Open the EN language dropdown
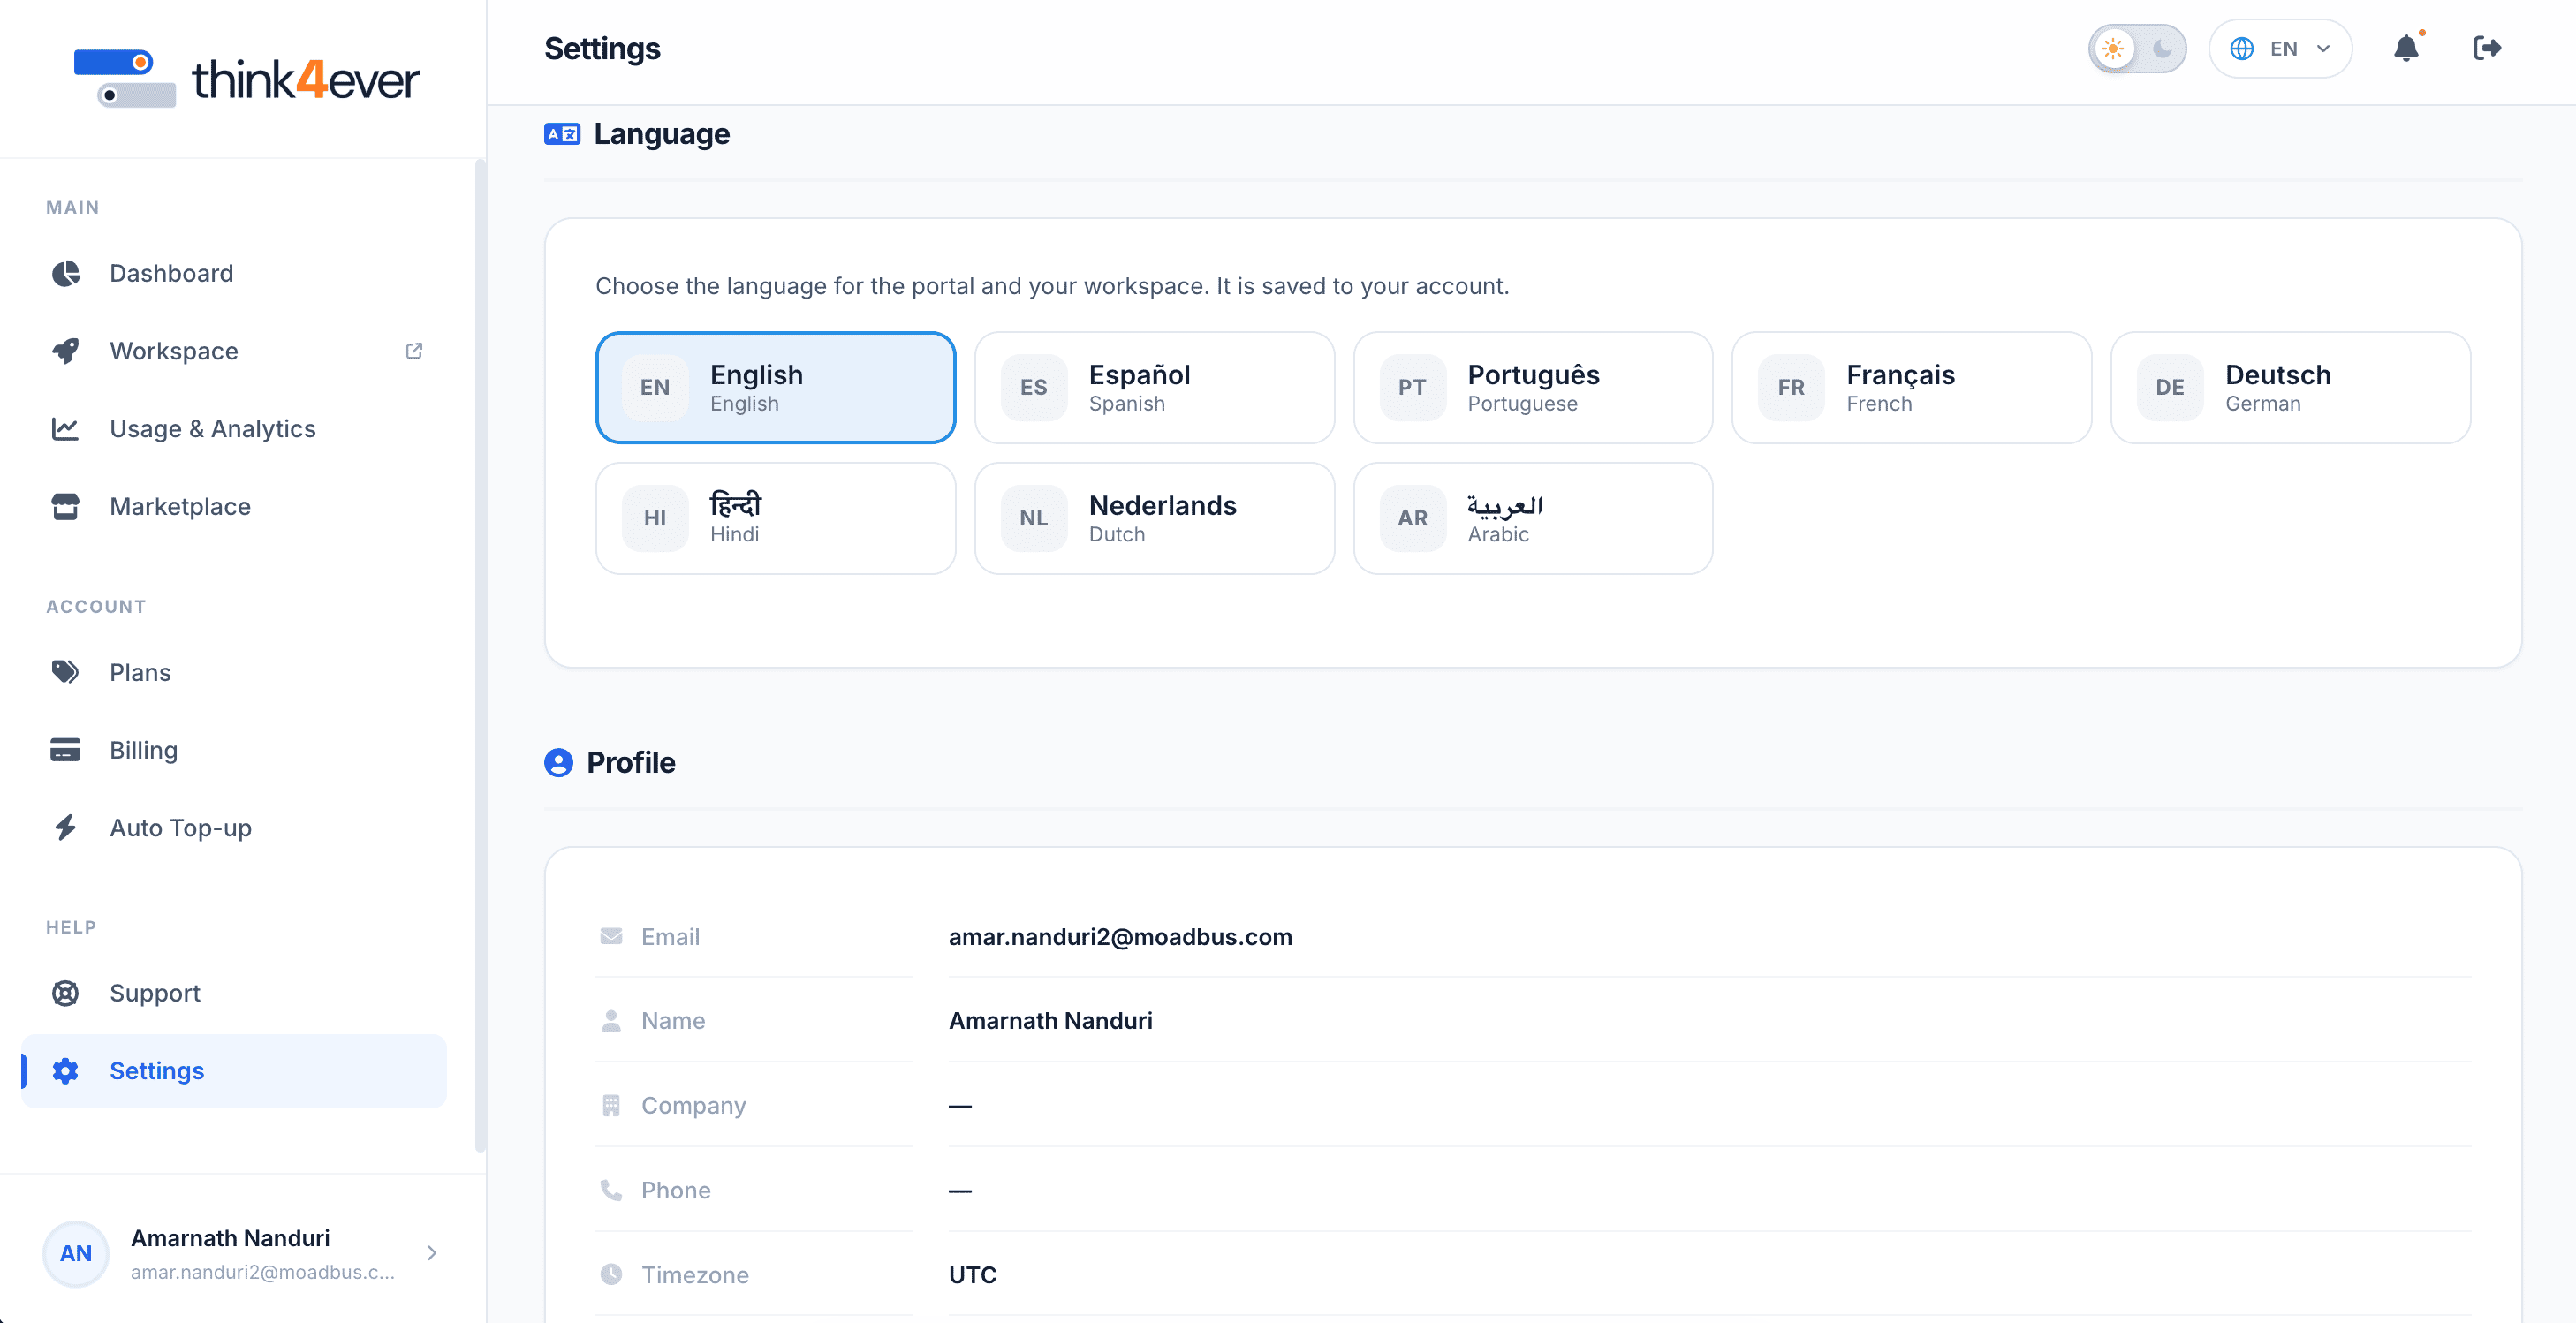The height and width of the screenshot is (1323, 2576). [2281, 49]
